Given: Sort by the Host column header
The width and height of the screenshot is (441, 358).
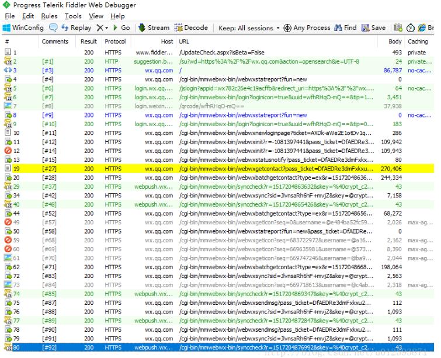Looking at the screenshot, I should click(x=153, y=41).
